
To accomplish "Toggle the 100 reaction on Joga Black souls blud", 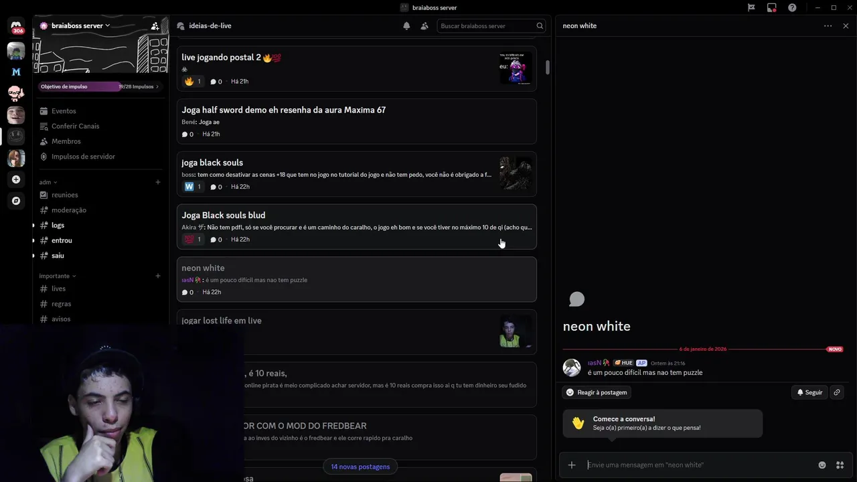I will pos(193,240).
